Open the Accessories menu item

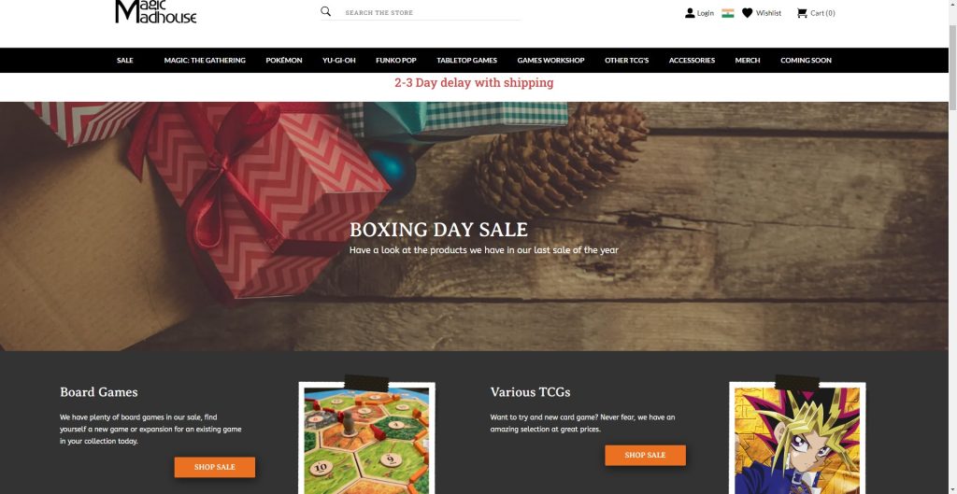click(692, 61)
